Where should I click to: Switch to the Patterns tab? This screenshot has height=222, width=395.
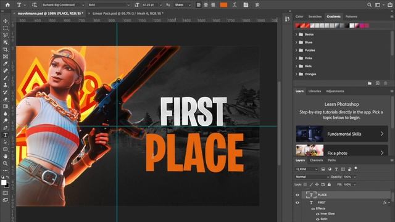pyautogui.click(x=351, y=17)
